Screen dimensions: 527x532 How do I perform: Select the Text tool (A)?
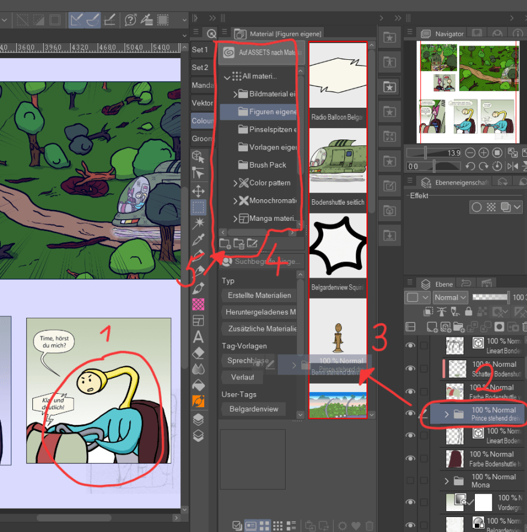pos(198,337)
